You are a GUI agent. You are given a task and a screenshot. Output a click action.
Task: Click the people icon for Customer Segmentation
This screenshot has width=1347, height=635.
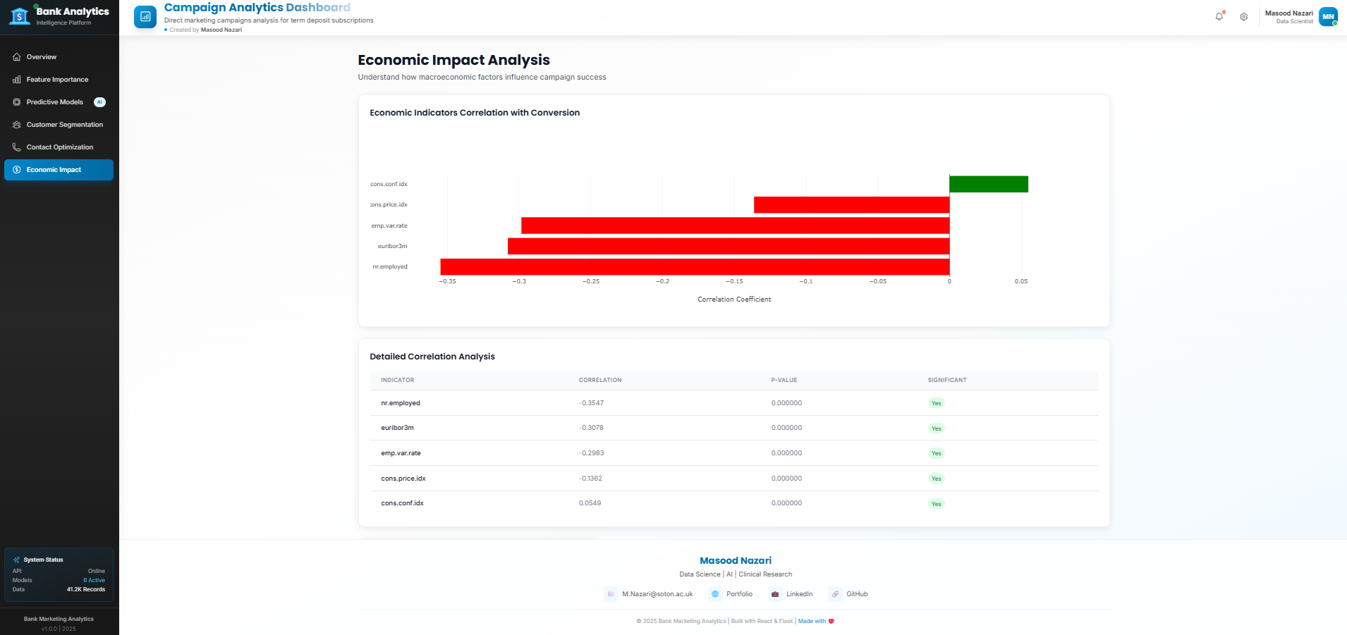[16, 125]
